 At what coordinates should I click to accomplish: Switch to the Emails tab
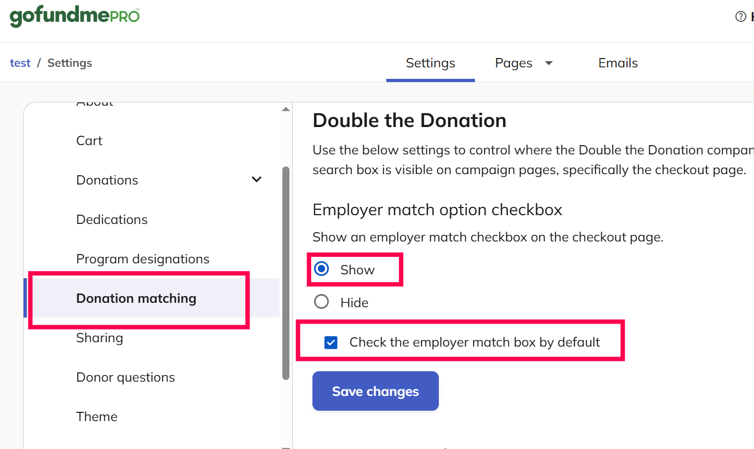point(618,63)
